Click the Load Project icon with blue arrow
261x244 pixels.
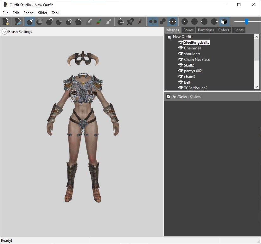click(x=17, y=22)
